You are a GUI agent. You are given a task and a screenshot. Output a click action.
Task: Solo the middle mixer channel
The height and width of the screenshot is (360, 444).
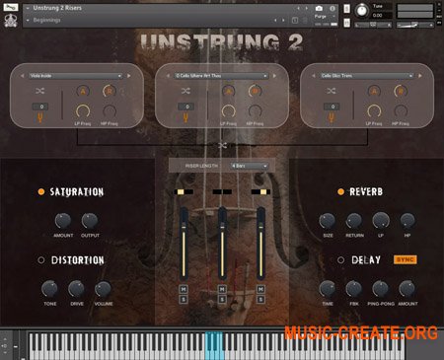(222, 299)
